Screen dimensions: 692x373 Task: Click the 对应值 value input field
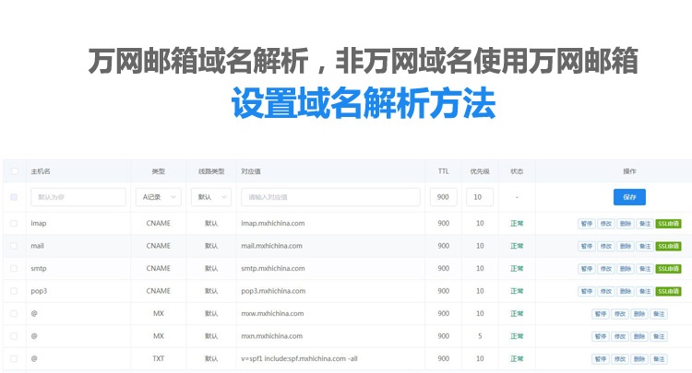pos(329,197)
